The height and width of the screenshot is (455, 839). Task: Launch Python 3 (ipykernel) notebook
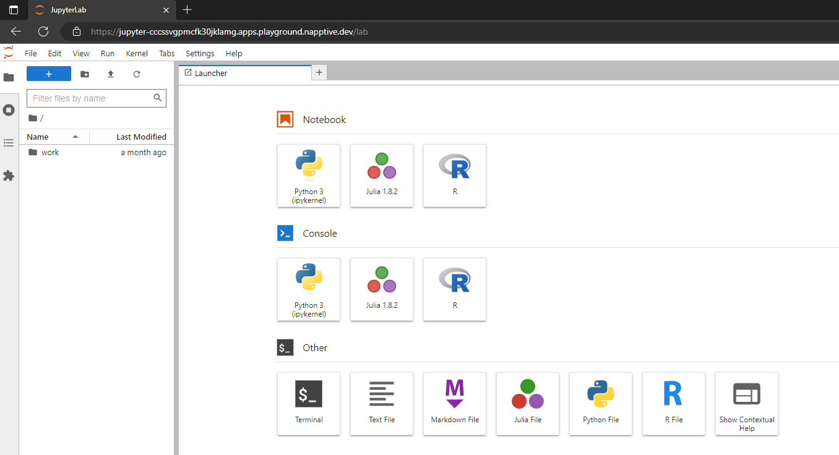[309, 176]
